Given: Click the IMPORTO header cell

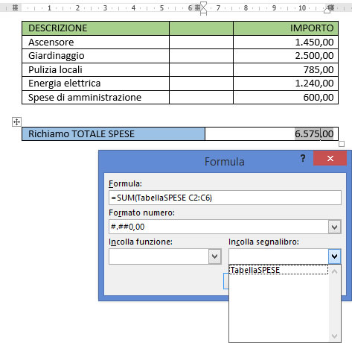Looking at the screenshot, I should pyautogui.click(x=286, y=28).
